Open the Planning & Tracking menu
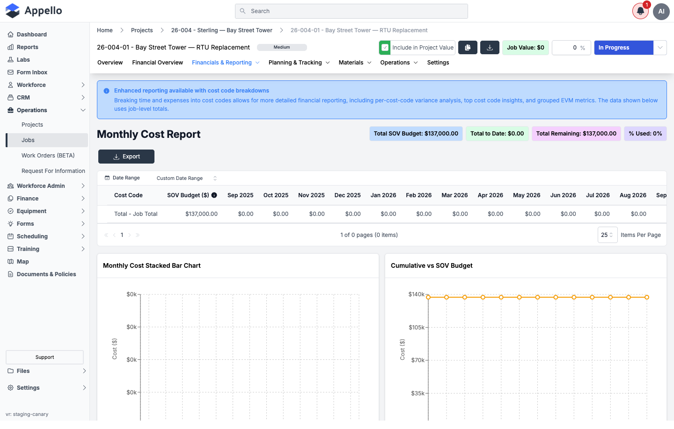The width and height of the screenshot is (674, 429). click(x=299, y=63)
